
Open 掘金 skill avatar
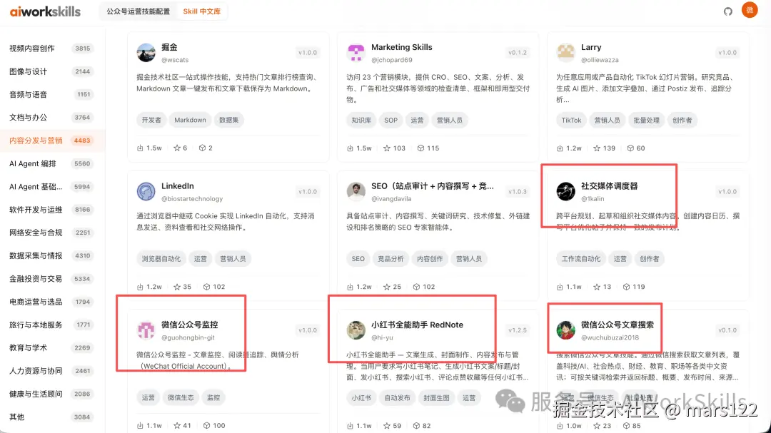click(x=146, y=53)
